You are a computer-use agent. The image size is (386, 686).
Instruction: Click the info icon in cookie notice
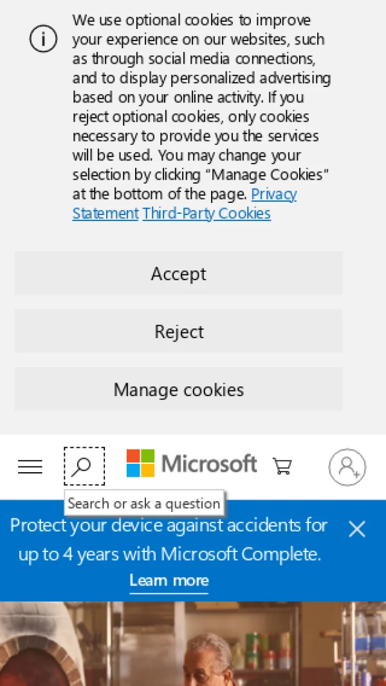[x=43, y=39]
